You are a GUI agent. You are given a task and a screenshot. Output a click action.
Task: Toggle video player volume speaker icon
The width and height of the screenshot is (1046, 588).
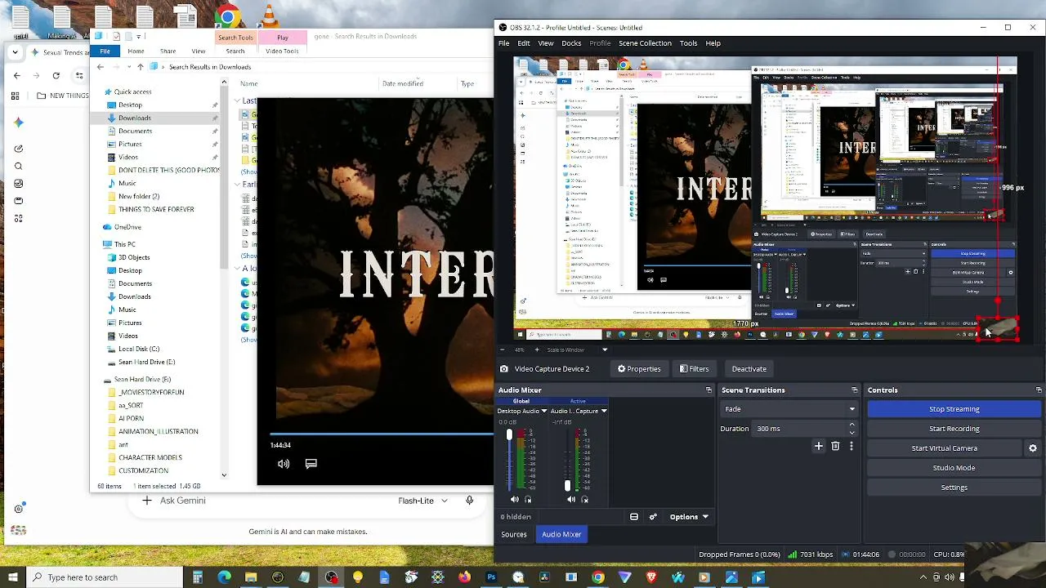pyautogui.click(x=284, y=464)
